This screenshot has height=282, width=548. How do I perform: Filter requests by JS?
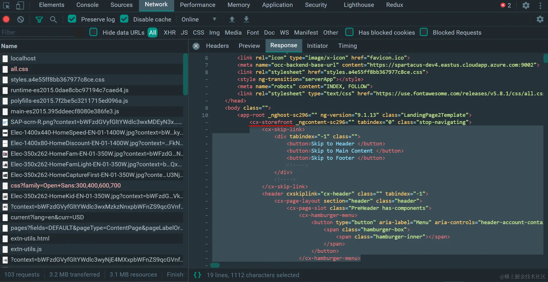184,33
